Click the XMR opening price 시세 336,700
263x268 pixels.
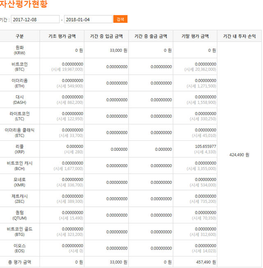tap(70, 185)
